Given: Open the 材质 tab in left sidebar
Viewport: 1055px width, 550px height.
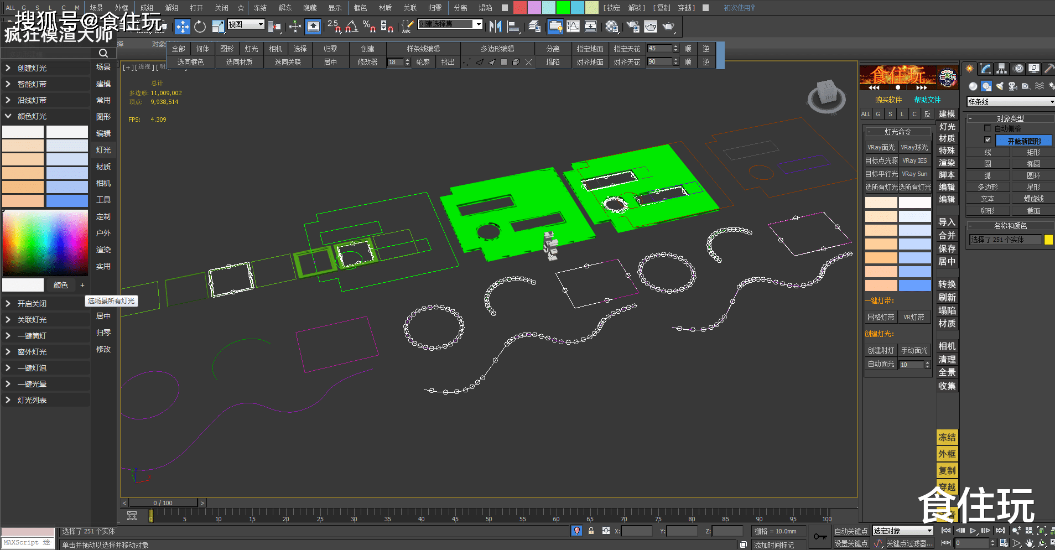Looking at the screenshot, I should tap(103, 167).
